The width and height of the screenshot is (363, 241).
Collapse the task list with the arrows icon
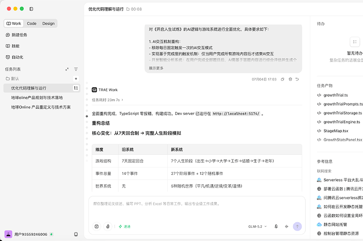click(x=67, y=69)
